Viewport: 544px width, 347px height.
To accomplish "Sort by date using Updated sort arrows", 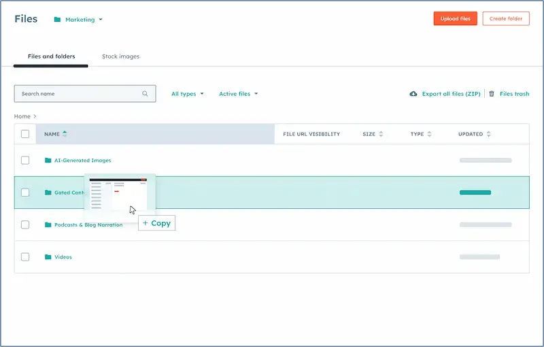I will click(x=488, y=134).
